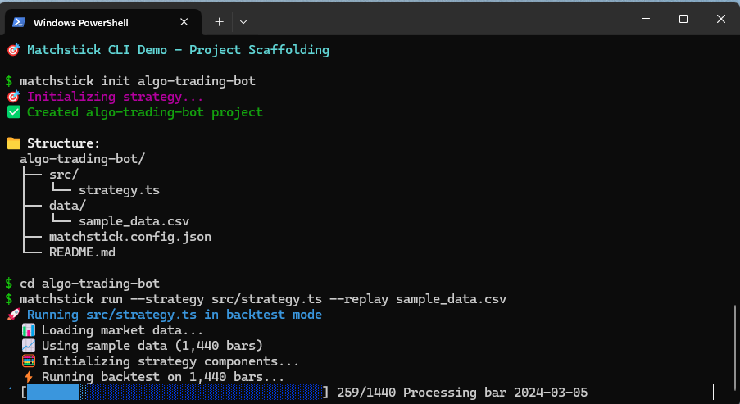Minimize the terminal window
The image size is (740, 404).
[x=646, y=19]
